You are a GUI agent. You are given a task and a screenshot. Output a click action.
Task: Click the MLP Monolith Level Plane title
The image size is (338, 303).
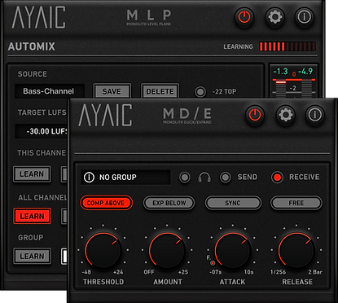point(149,17)
